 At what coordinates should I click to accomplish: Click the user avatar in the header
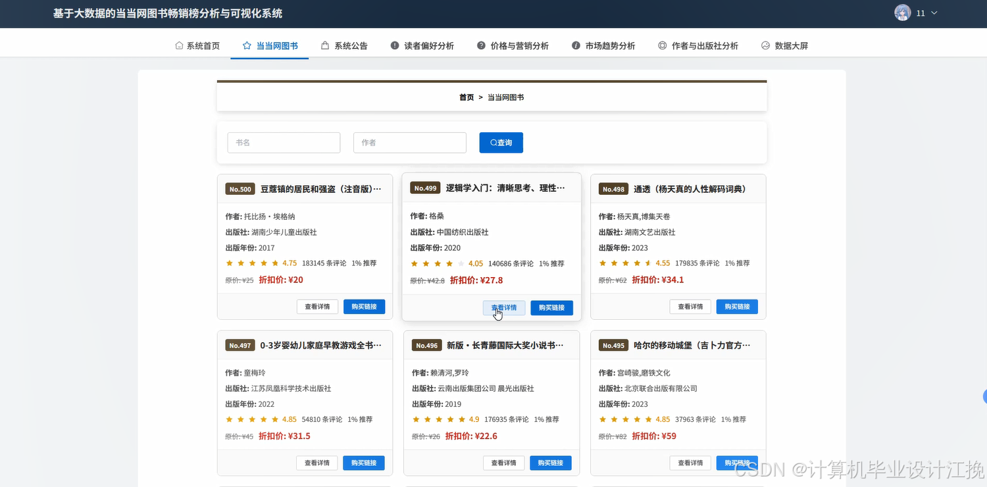coord(903,13)
